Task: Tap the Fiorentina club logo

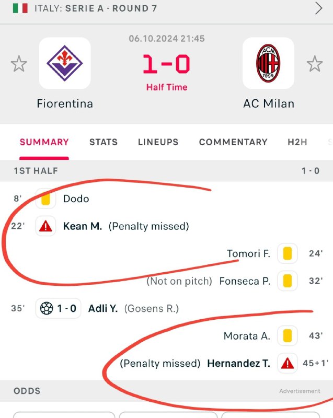Action: (65, 63)
